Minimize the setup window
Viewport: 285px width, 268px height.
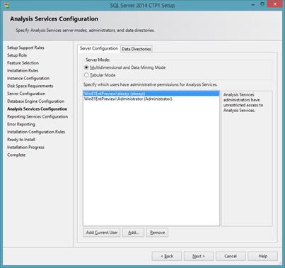253,4
